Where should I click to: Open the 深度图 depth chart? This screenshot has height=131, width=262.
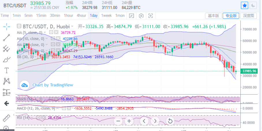(x=249, y=16)
